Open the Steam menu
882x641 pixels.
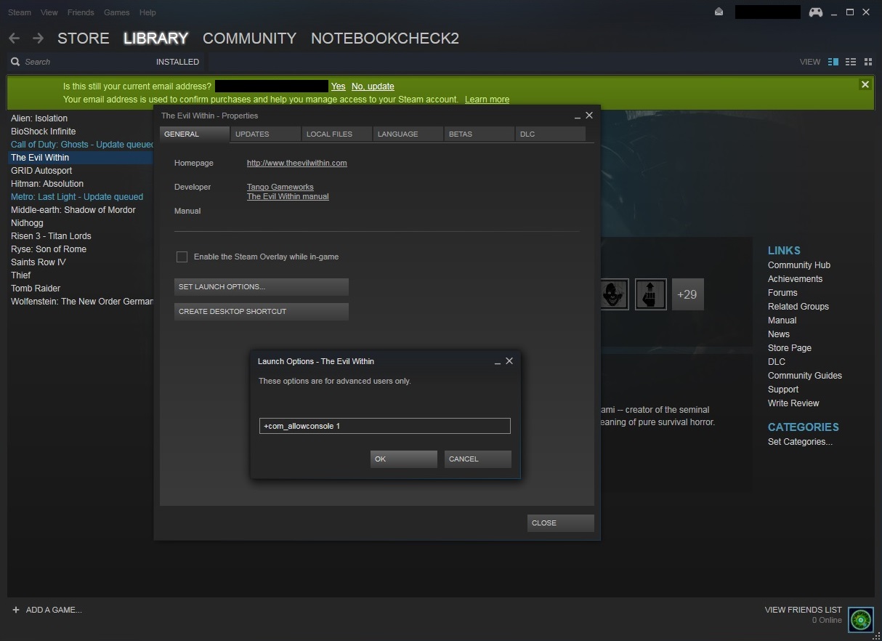pos(20,12)
